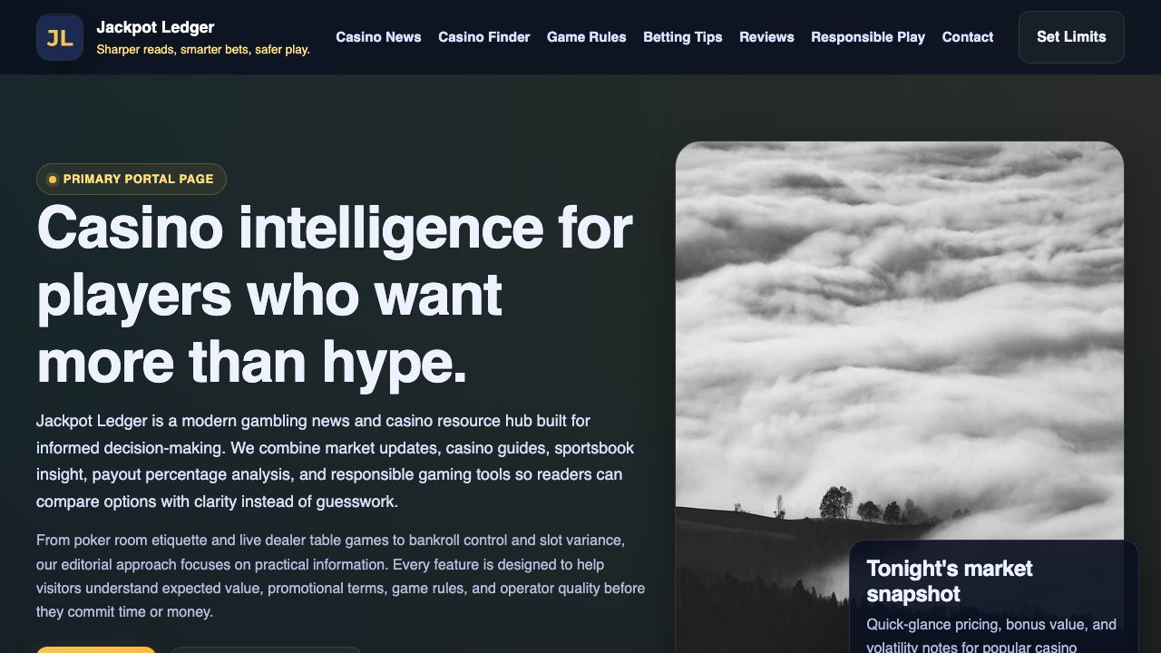Open the Responsible Play page

867,37
